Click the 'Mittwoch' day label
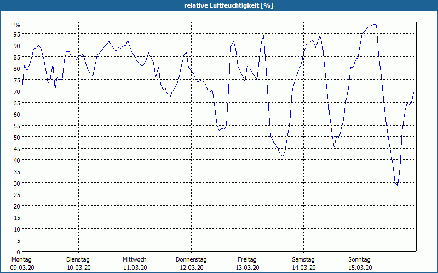Screen dimensions: 438x273 tap(134, 259)
